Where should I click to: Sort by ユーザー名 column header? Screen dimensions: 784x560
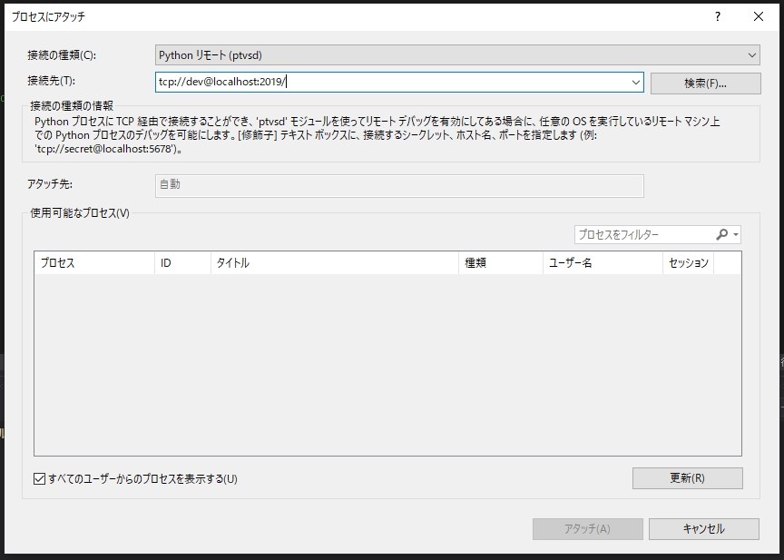(603, 263)
